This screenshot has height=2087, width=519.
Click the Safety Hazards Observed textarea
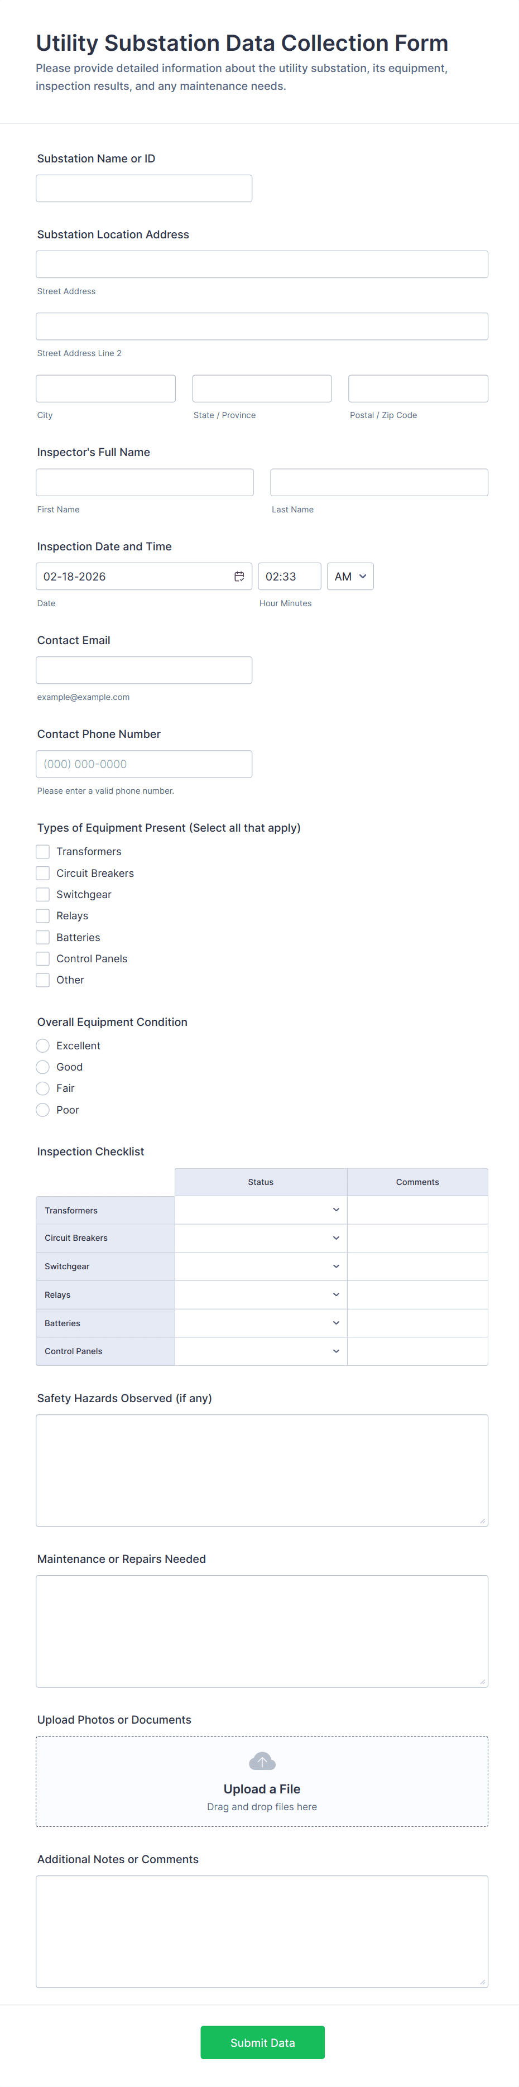pos(262,1470)
